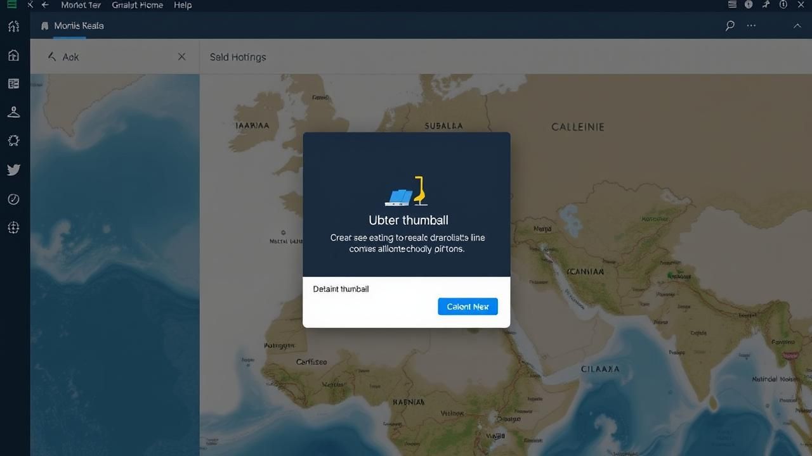
Task: Collapse header using the chevron up
Action: coord(797,26)
